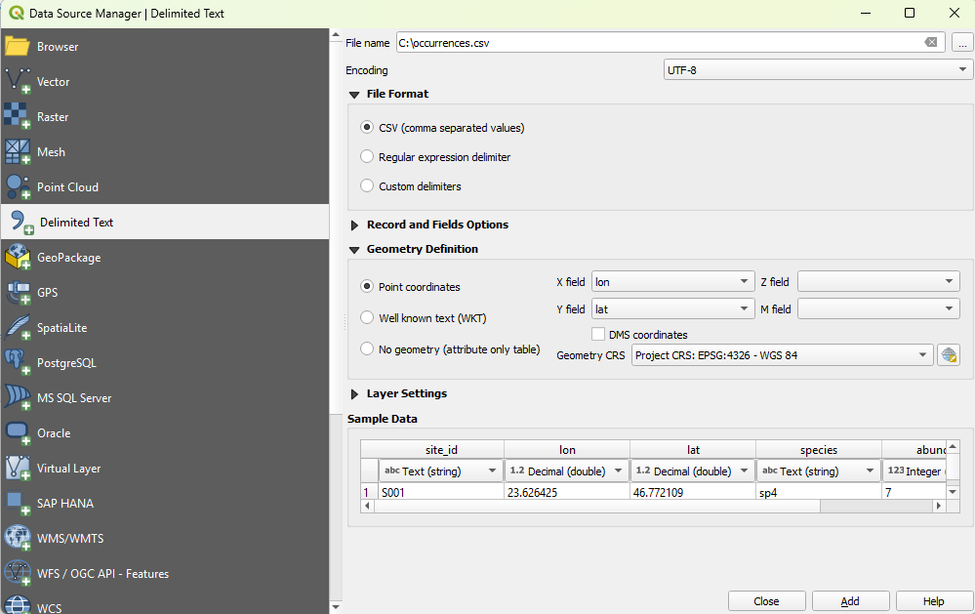Choose CSV (comma separated values) format
Image resolution: width=975 pixels, height=614 pixels.
coord(367,128)
